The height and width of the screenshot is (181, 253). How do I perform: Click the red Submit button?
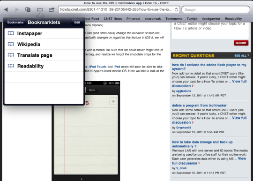(x=241, y=43)
